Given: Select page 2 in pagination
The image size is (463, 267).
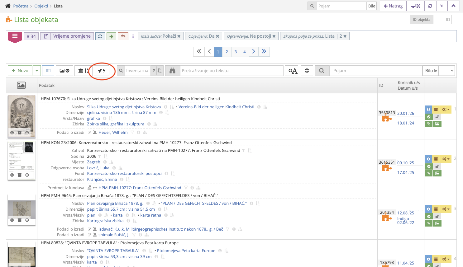Looking at the screenshot, I should click(x=227, y=52).
